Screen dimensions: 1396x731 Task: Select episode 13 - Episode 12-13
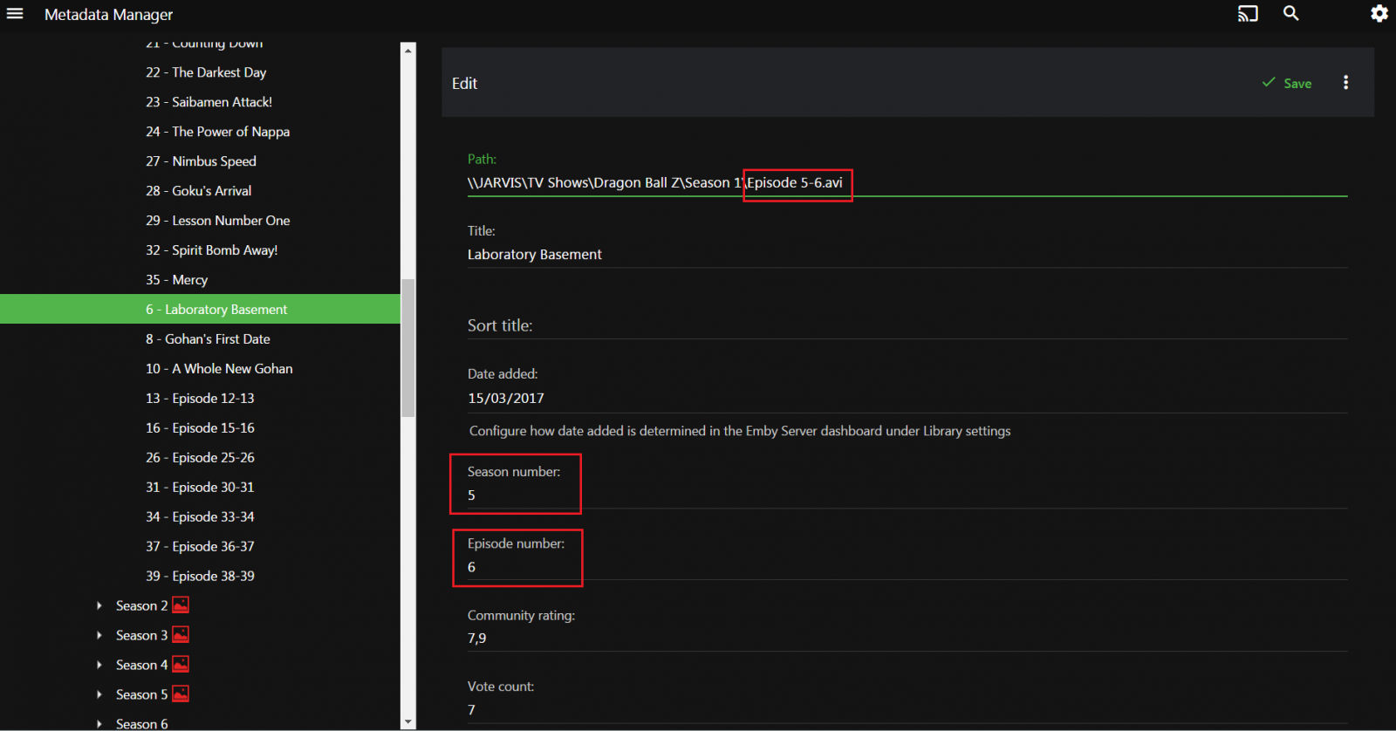(200, 399)
